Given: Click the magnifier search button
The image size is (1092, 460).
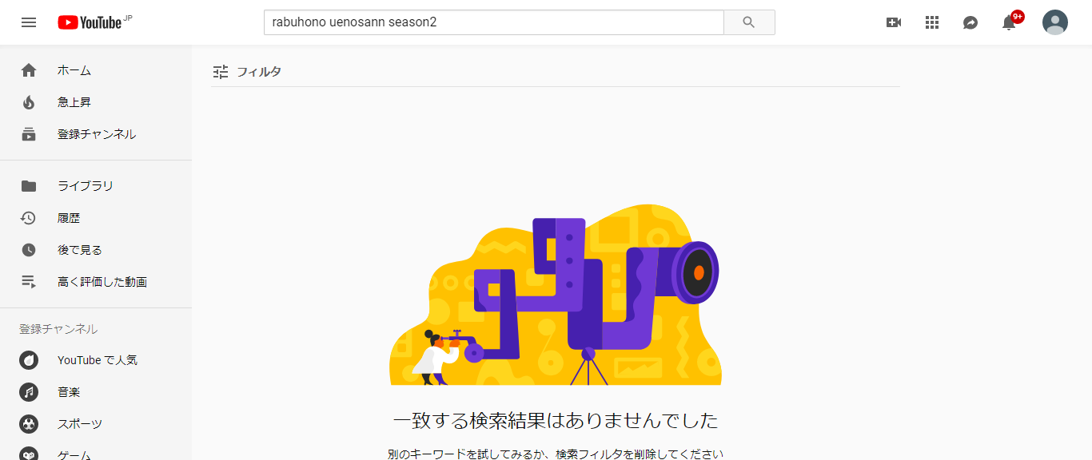Looking at the screenshot, I should click(x=749, y=22).
